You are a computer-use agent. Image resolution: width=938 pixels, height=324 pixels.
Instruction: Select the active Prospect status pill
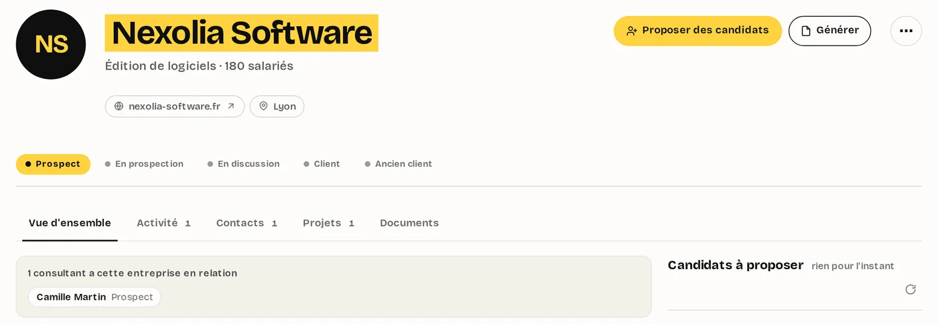pos(53,164)
